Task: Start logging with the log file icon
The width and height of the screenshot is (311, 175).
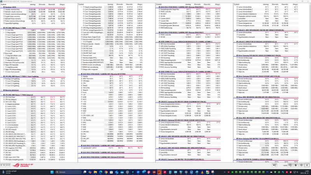Action: (x=296, y=165)
